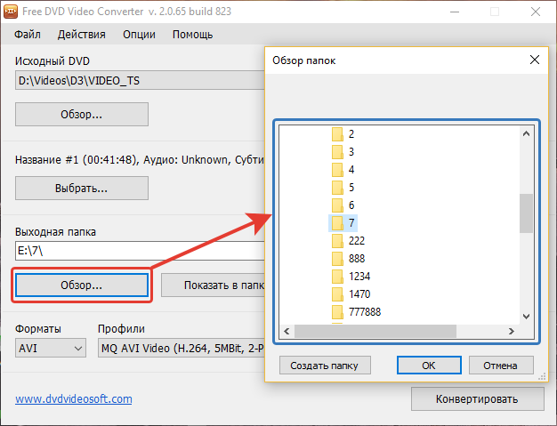Click the folder icon next to 4
This screenshot has height=426, width=557.
coord(337,170)
